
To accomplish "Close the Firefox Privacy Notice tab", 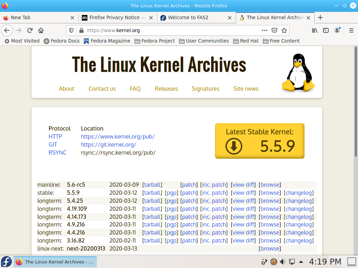I will [x=151, y=18].
